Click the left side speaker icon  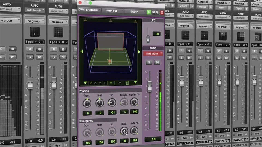[x=82, y=51]
